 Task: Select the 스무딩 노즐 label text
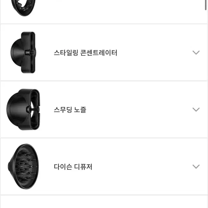pos(70,110)
